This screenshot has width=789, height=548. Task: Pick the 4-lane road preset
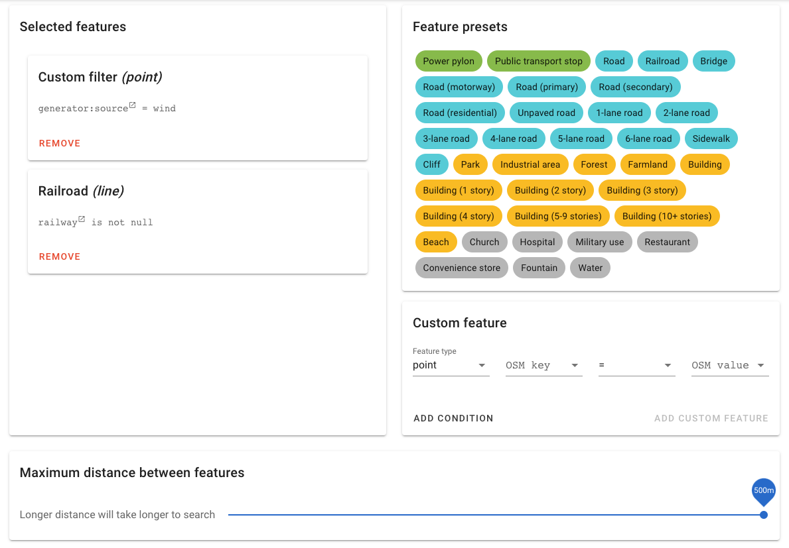[x=513, y=138]
